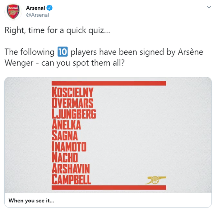
Task: Click the LJUNGBERG name in the image
Action: point(74,114)
